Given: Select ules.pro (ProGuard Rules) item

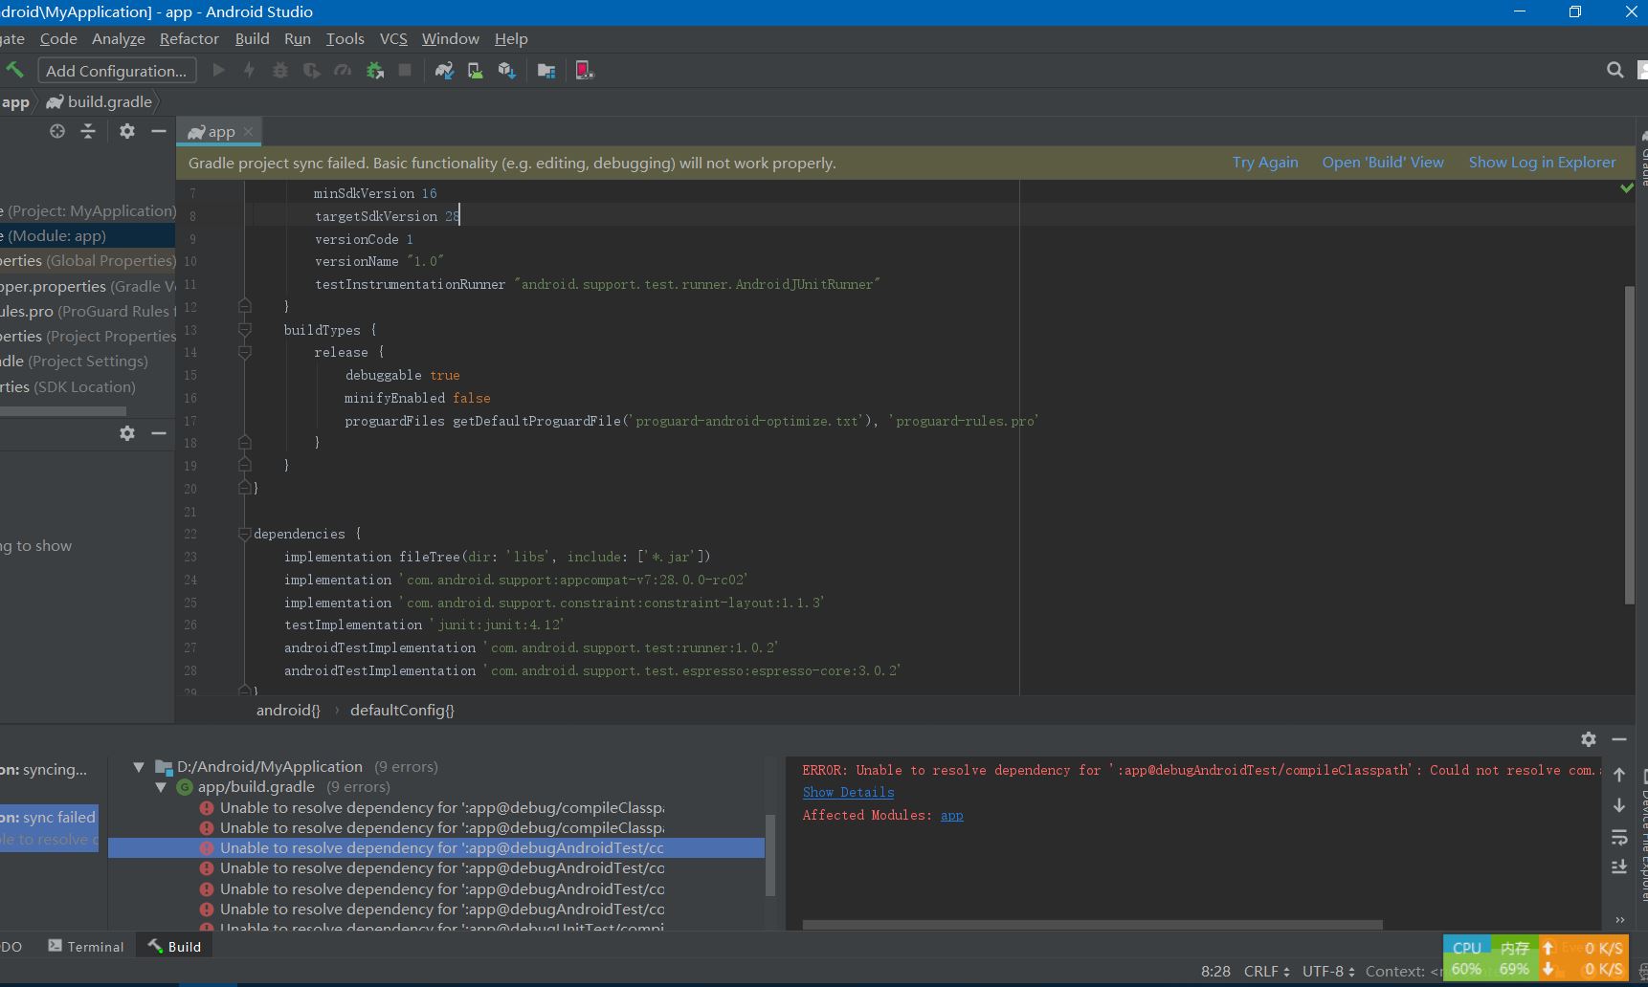Looking at the screenshot, I should point(87,312).
